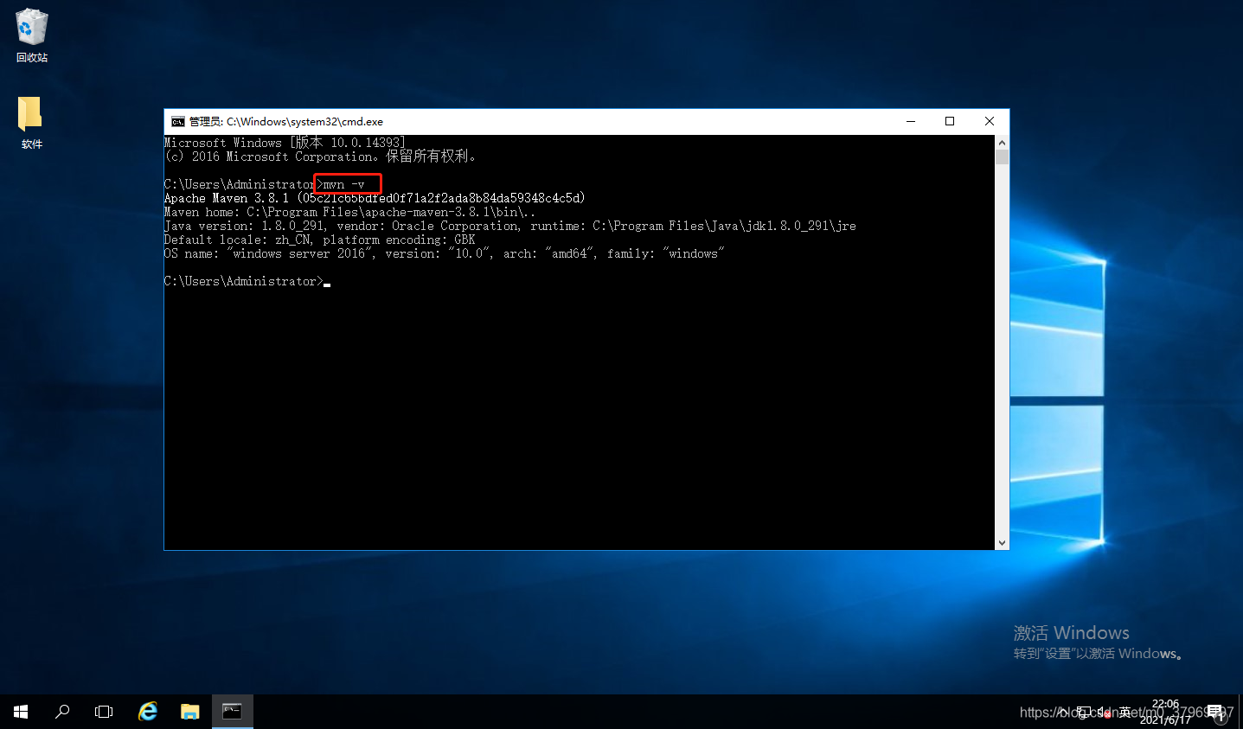Open File Explorer from the taskbar
This screenshot has height=729, width=1243.
pyautogui.click(x=190, y=712)
